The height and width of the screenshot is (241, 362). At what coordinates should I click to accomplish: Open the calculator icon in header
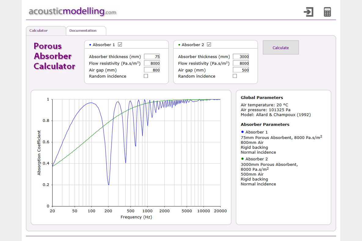[327, 12]
